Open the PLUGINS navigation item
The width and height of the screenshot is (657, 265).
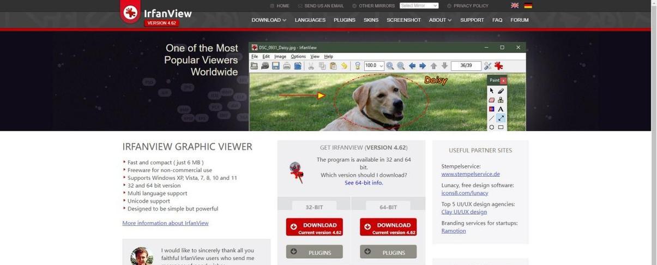[x=345, y=20]
